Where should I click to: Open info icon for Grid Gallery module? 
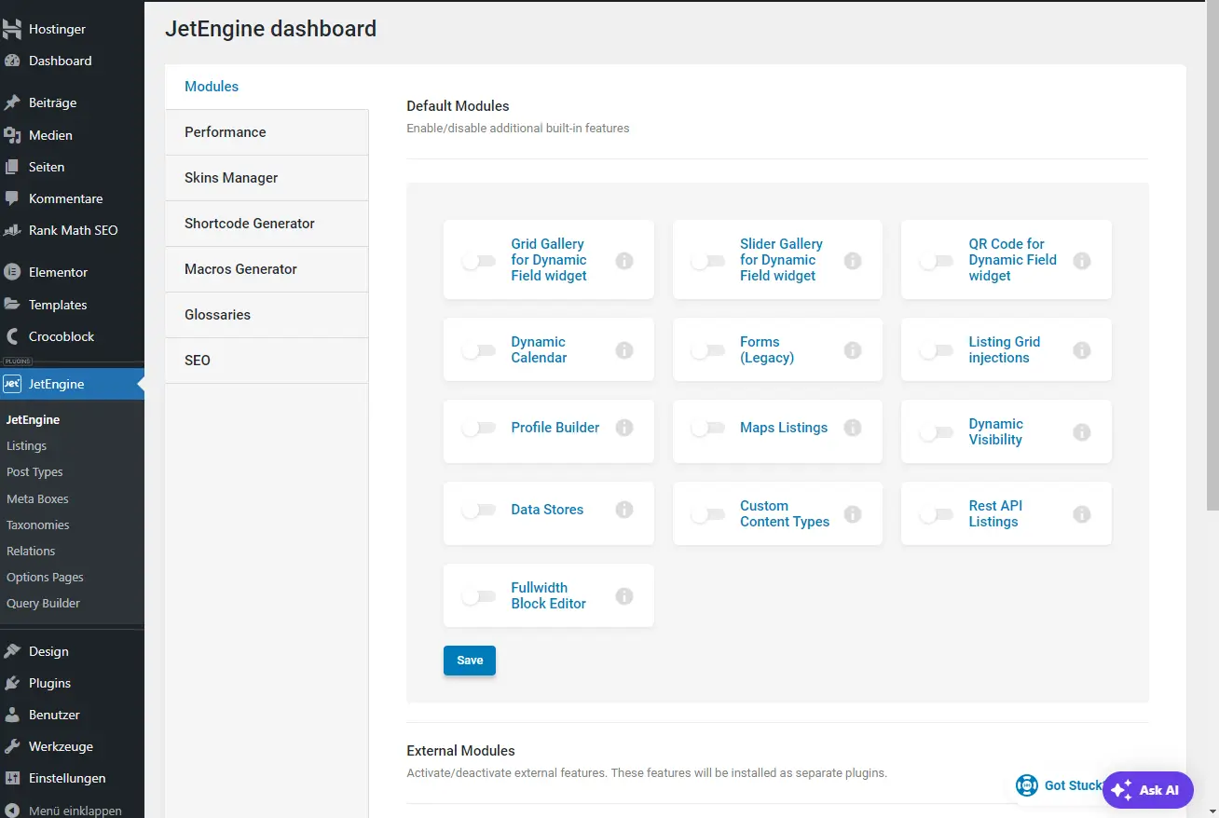coord(624,261)
